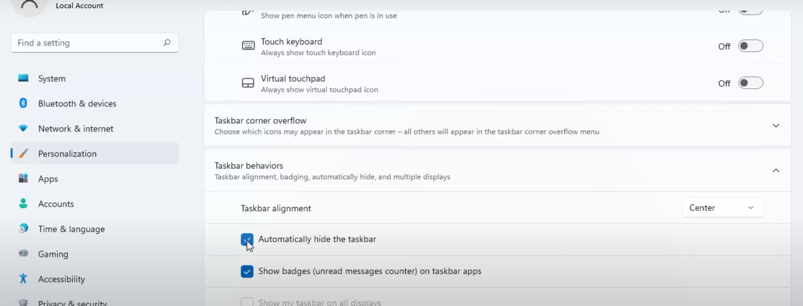Click the Network & internet wifi icon
The image size is (803, 306).
23,128
